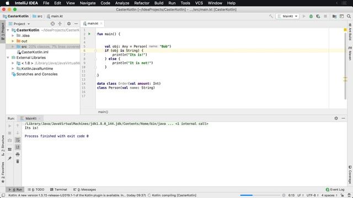
Task: Click the Run tool window button
Action: point(15,189)
